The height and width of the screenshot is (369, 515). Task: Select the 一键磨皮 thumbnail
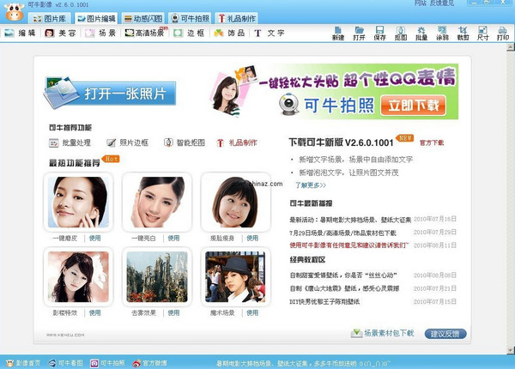[x=78, y=203]
